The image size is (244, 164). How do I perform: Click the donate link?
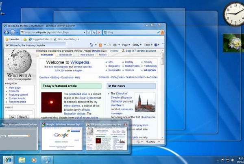[96, 51]
